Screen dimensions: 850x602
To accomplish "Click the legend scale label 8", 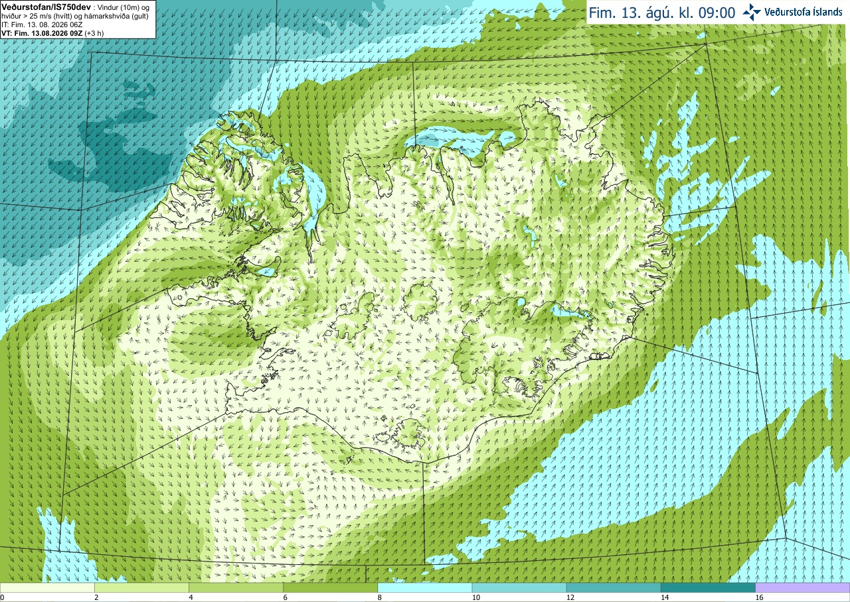I will point(380,597).
